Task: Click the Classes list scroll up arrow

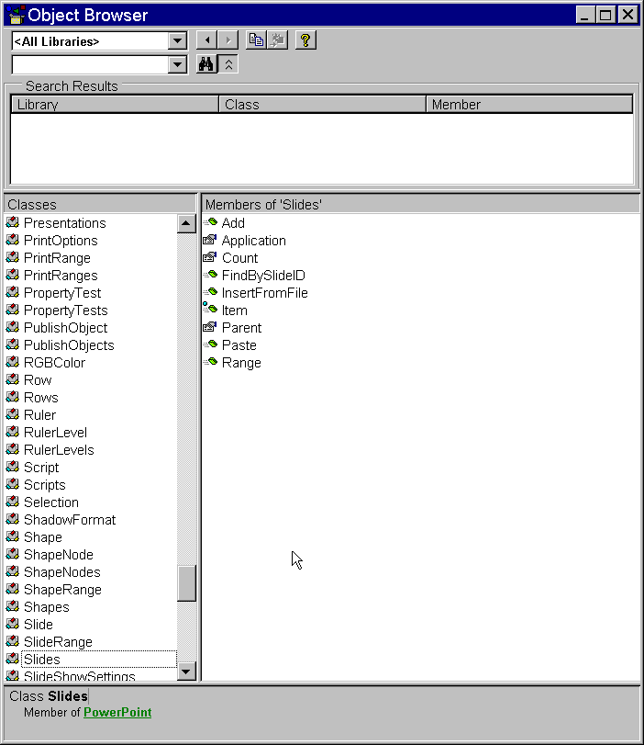Action: pyautogui.click(x=186, y=223)
